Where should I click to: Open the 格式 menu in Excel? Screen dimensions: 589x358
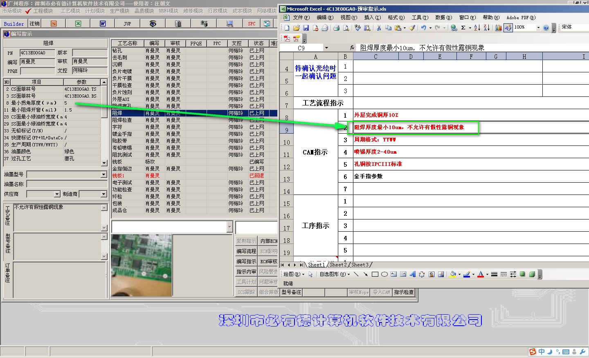tap(396, 18)
